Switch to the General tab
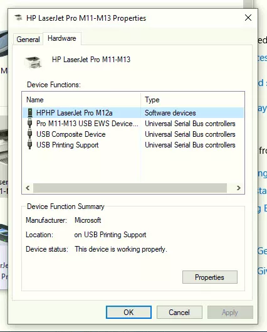Viewport: 267px width, 332px height. pos(28,39)
